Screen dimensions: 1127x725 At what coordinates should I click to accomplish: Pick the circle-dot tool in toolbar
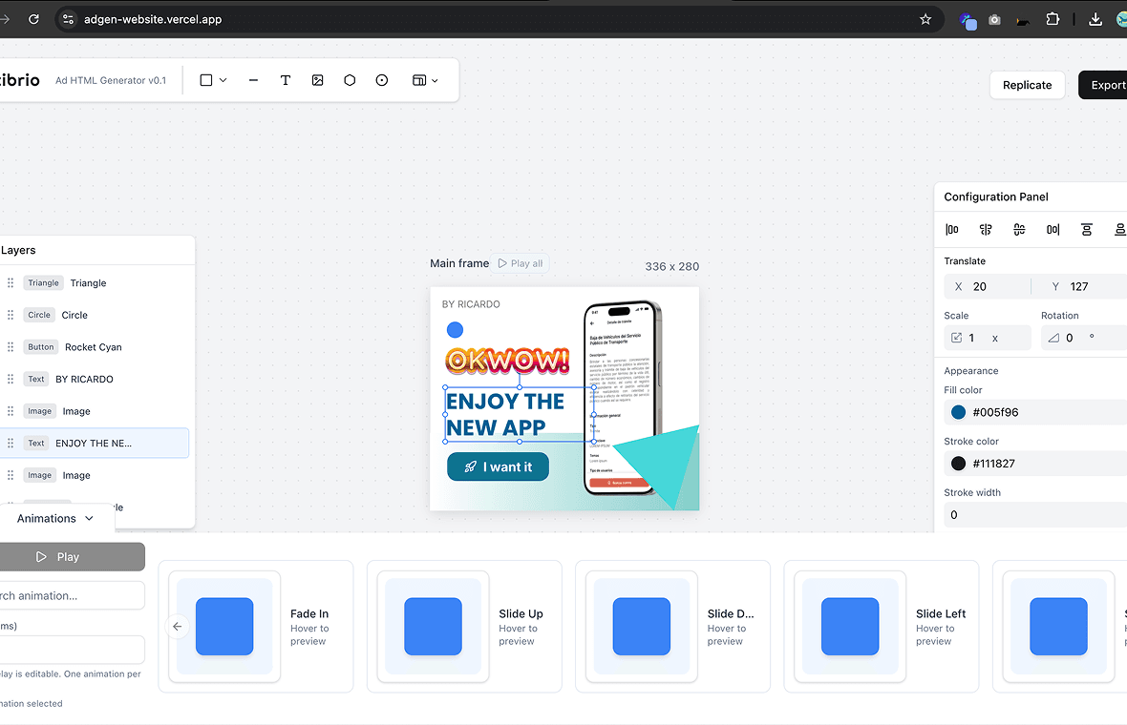pos(382,81)
